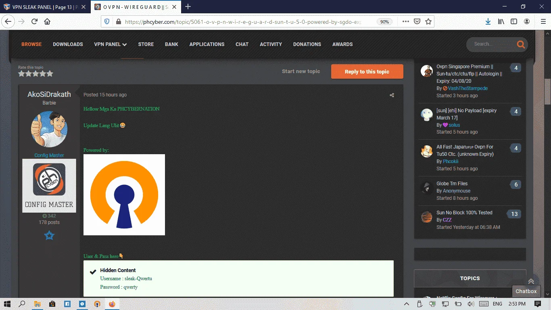Open All Fast Japan Ovpn topic
The height and width of the screenshot is (310, 551).
(465, 151)
